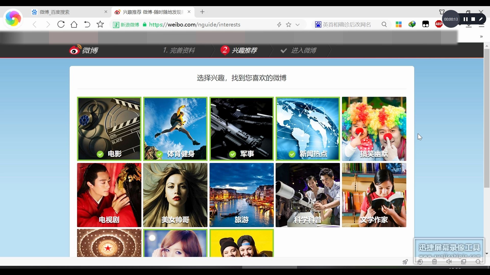Viewport: 490px width, 275px height.
Task: Deselect the 体育健身 interest tile
Action: [x=175, y=129]
